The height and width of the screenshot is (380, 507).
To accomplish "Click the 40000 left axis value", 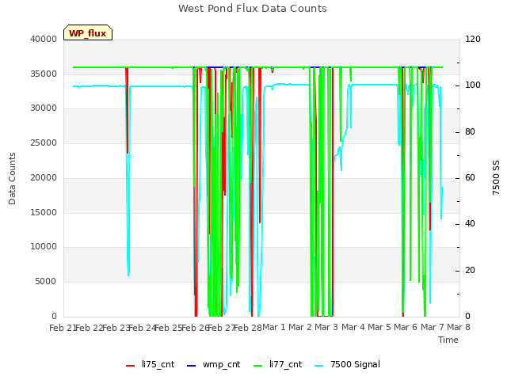I will pos(44,39).
